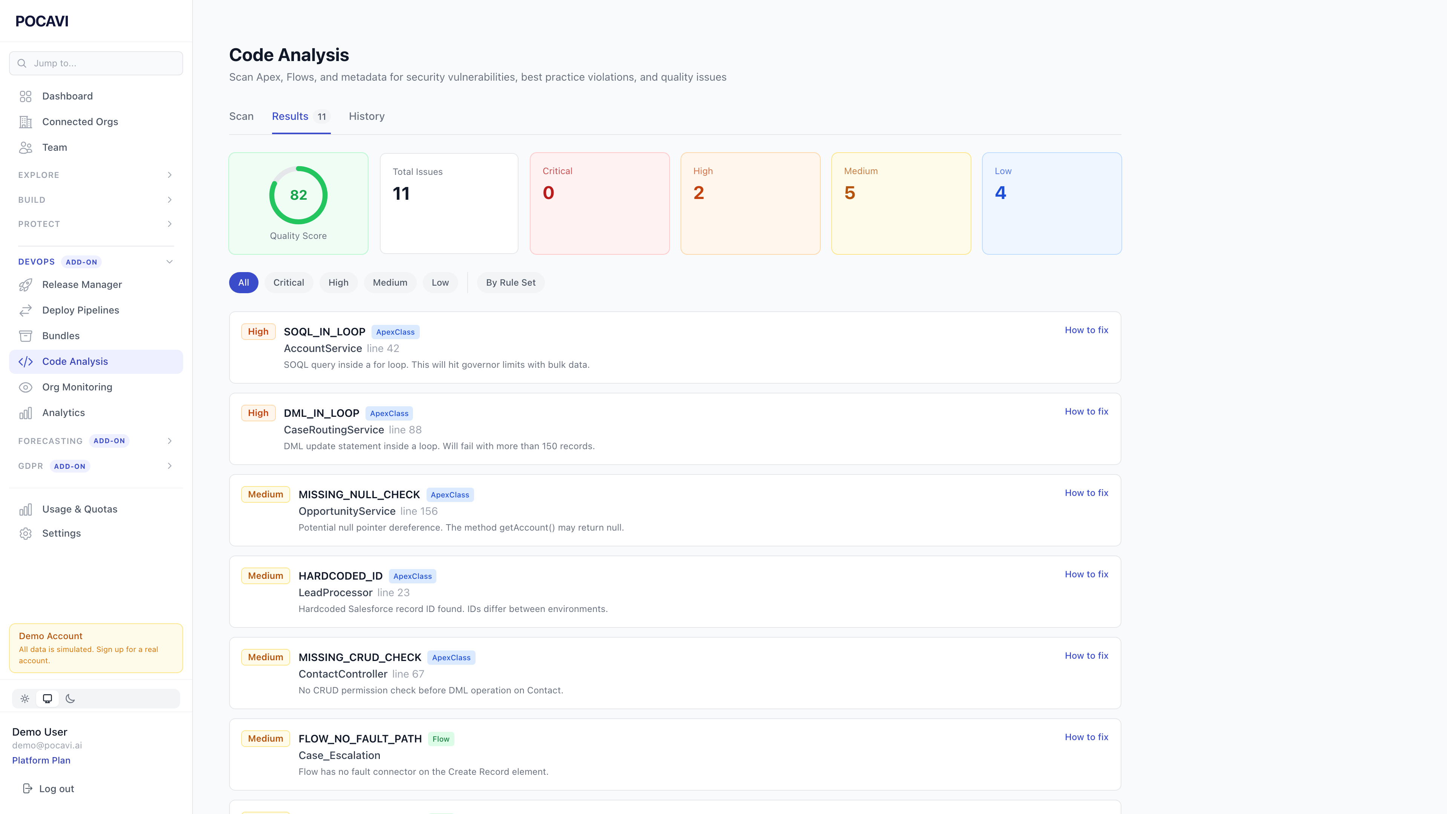Open the Scan tab
Viewport: 1447px width, 814px height.
[242, 116]
